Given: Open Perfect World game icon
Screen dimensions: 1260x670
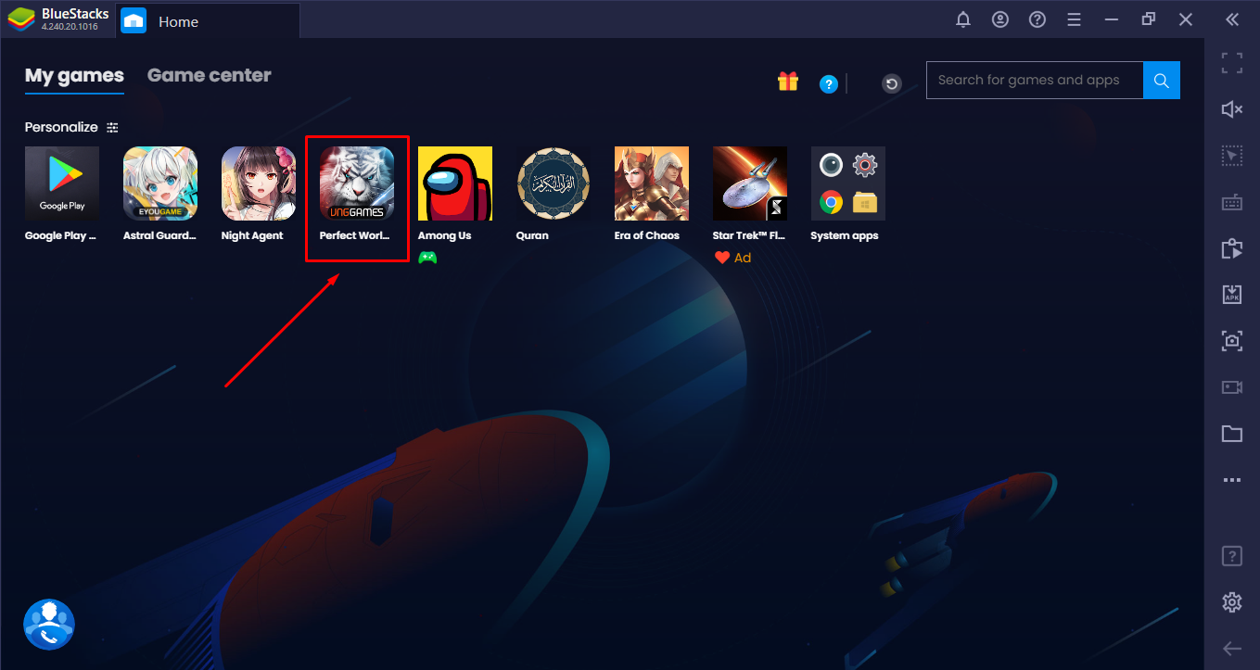Looking at the screenshot, I should coord(357,183).
